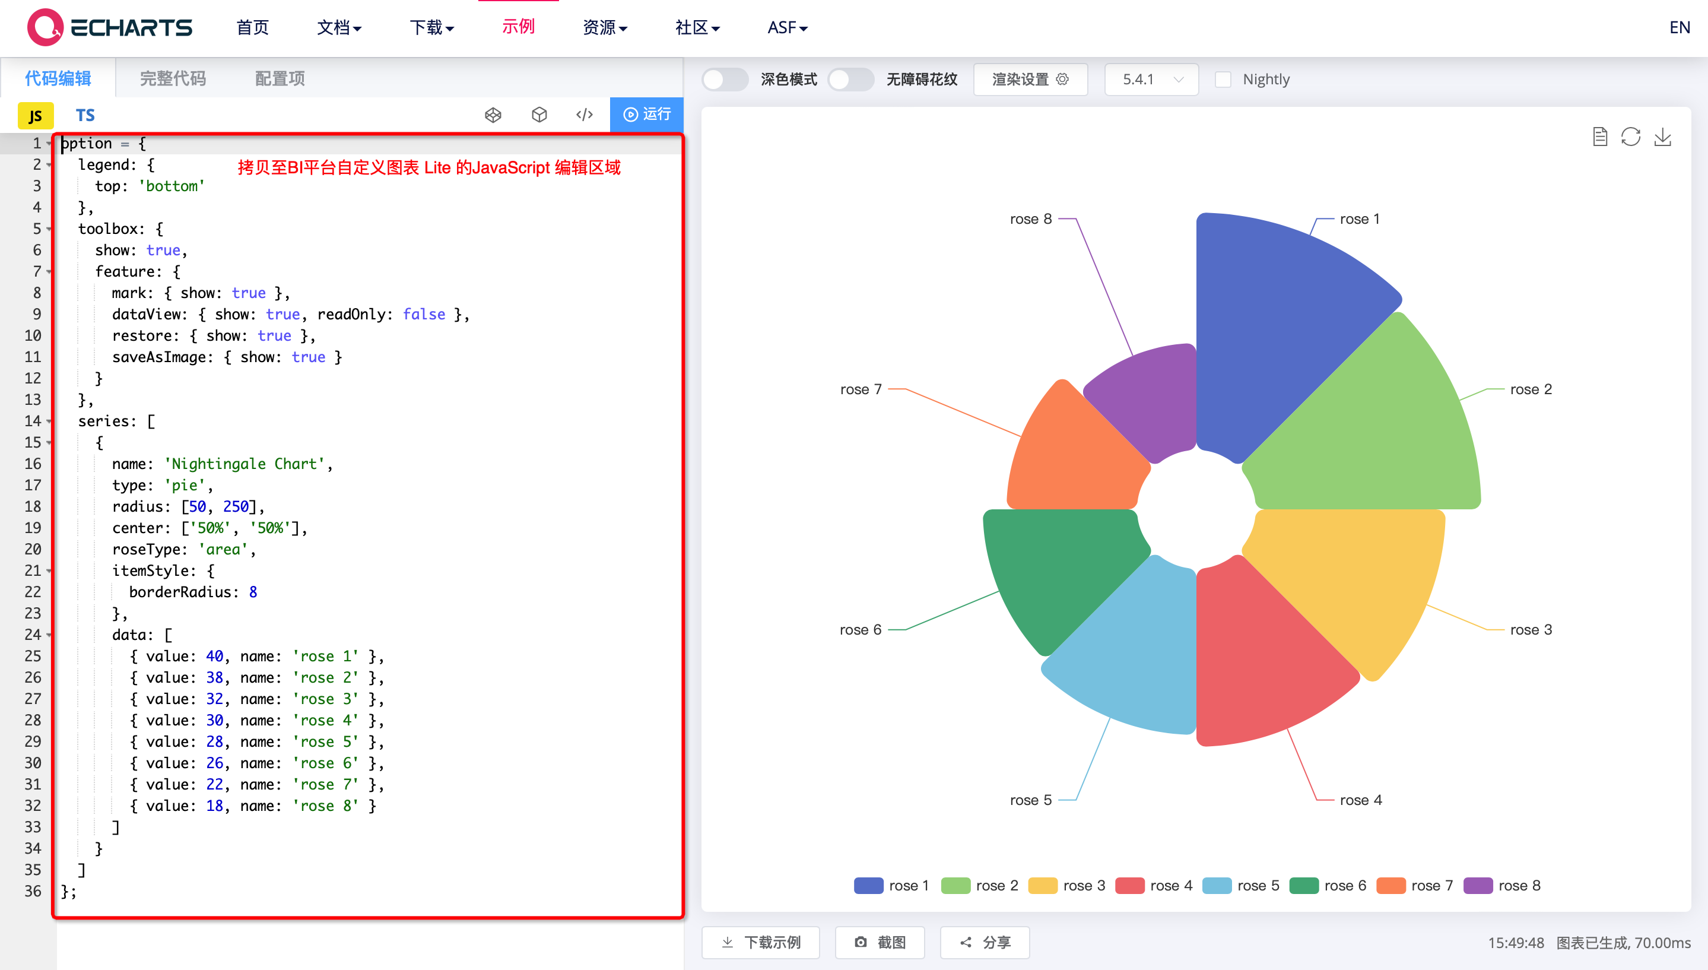Expand 社区 navigation dropdown
This screenshot has width=1708, height=970.
[697, 27]
